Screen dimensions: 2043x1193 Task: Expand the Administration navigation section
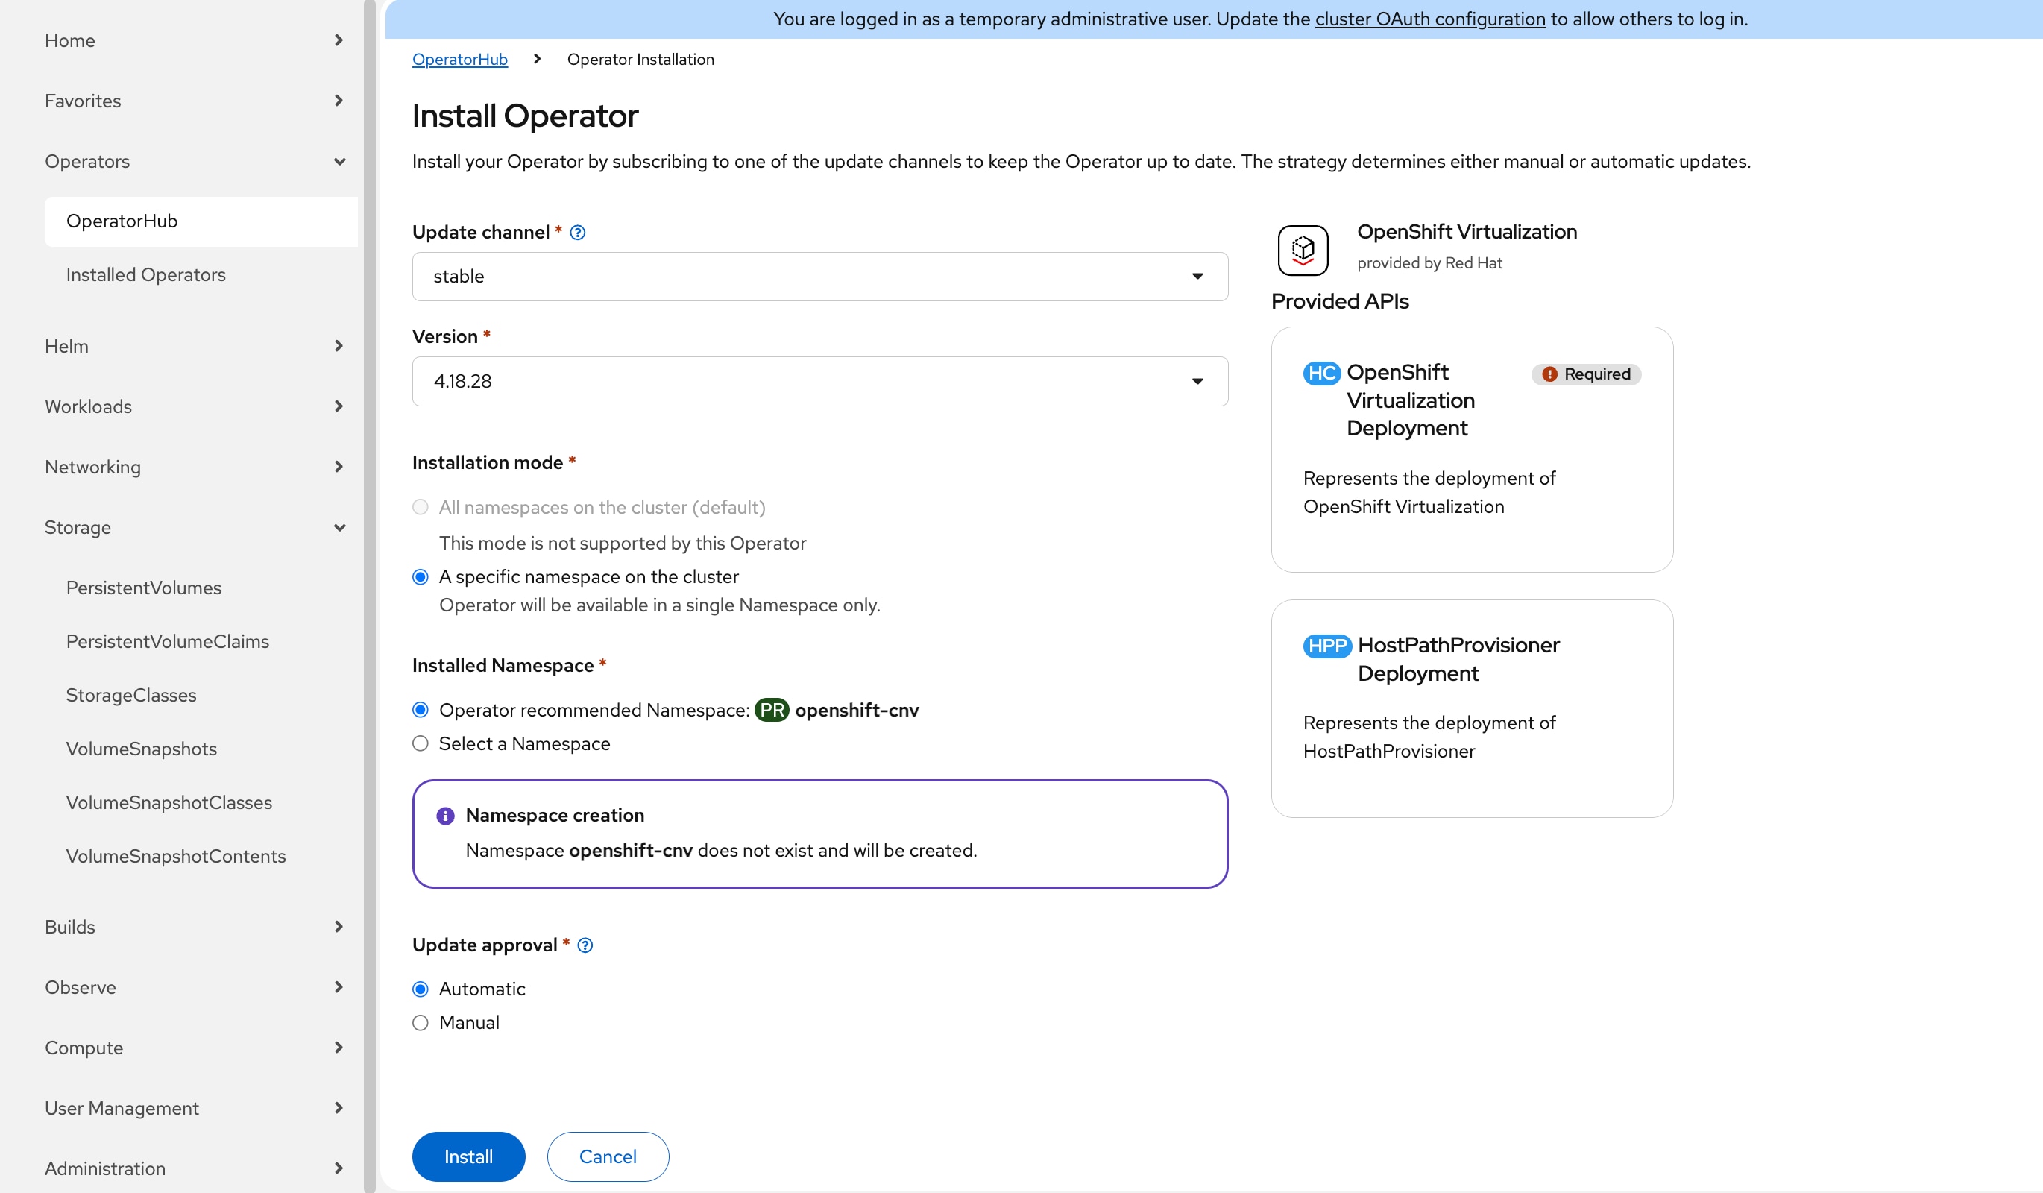click(x=195, y=1168)
